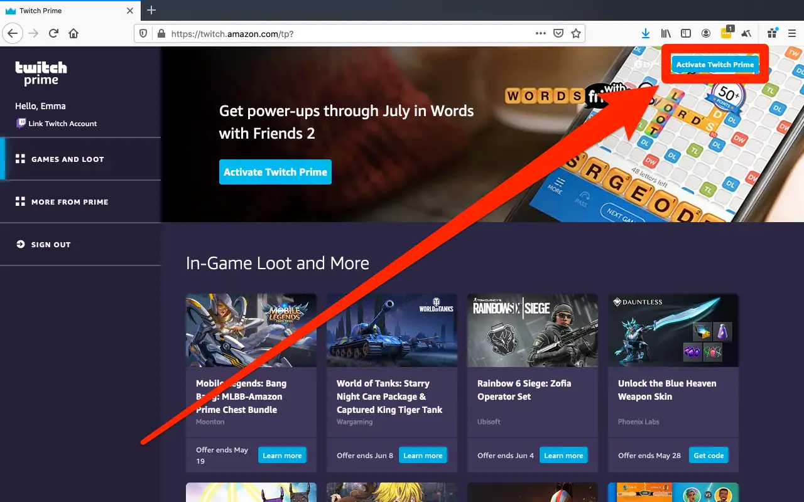This screenshot has width=804, height=502.
Task: Click the shield icon in the address bar
Action: (143, 33)
